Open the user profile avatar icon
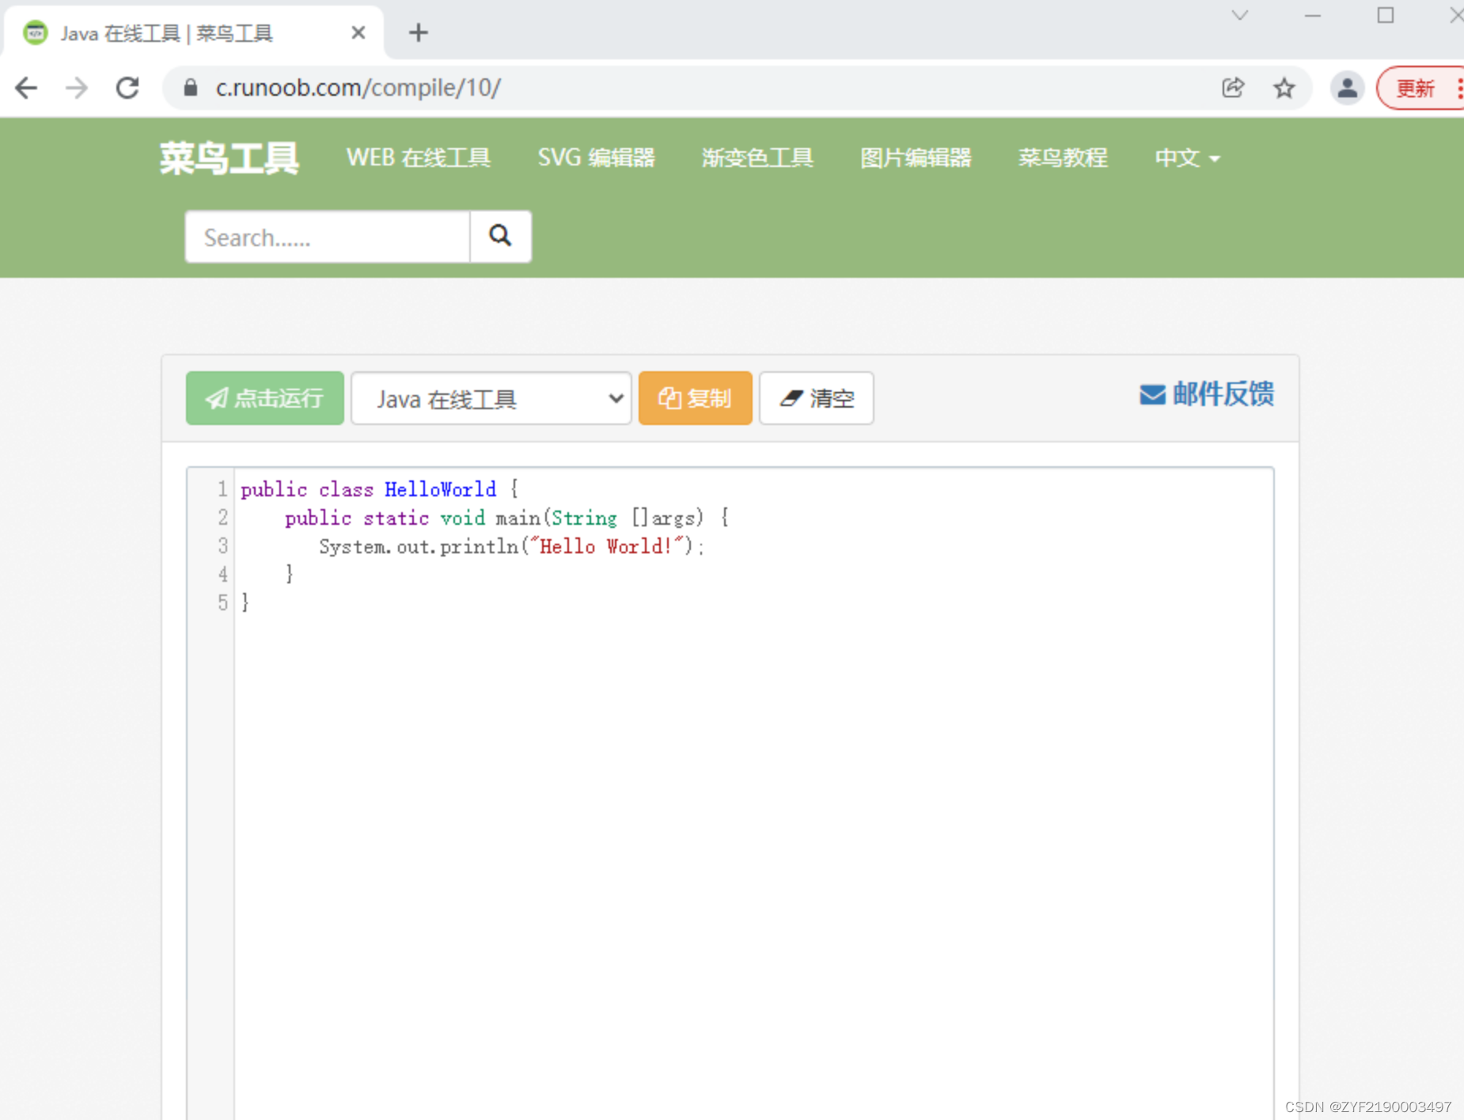 pyautogui.click(x=1347, y=87)
